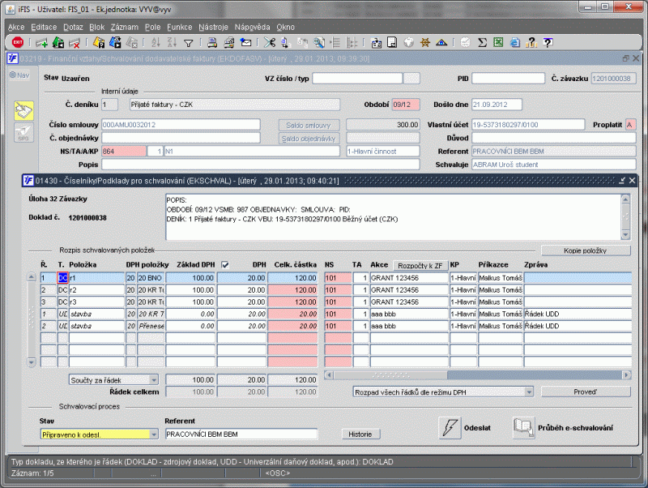Click the filter funnel toolbar icon
This screenshot has width=648, height=488.
[189, 43]
